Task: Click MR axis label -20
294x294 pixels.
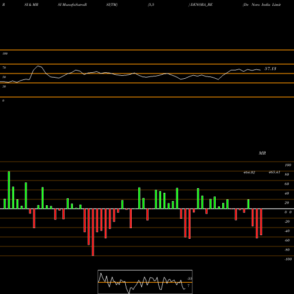Action: [x=287, y=222]
